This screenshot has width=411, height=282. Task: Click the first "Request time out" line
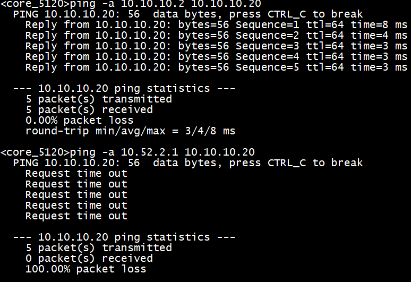click(76, 174)
